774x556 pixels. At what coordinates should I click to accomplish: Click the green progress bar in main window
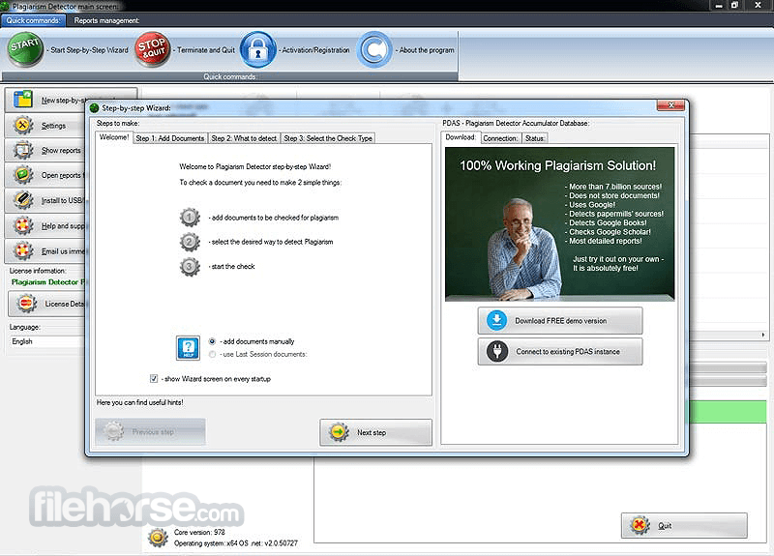[x=727, y=412]
